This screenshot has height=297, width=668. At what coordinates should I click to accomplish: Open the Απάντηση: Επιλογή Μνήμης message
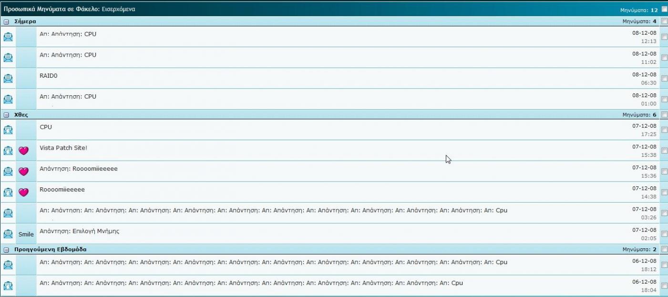pos(79,231)
